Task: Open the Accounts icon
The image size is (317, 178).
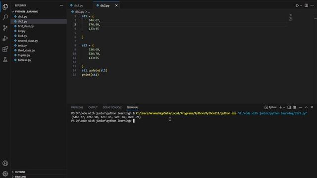Action: click(x=5, y=163)
